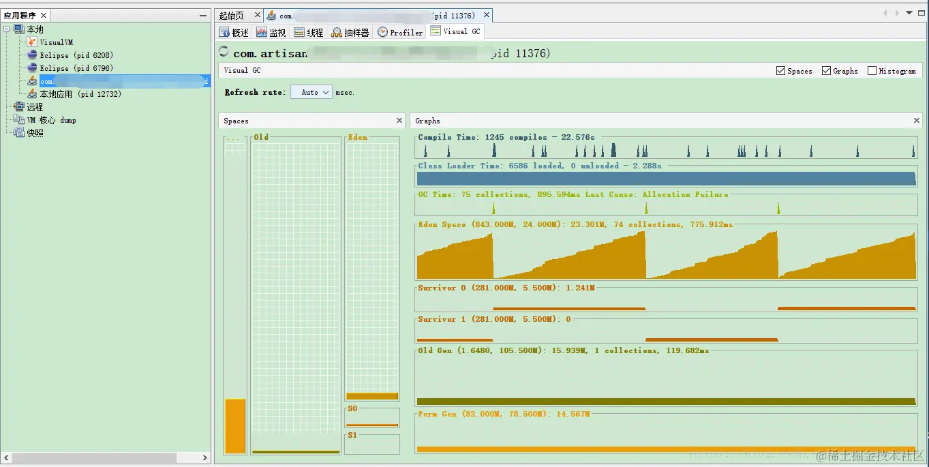Screen dimensions: 929x467
Task: Click the Eden space box in Spaces panel
Action: tap(372, 268)
